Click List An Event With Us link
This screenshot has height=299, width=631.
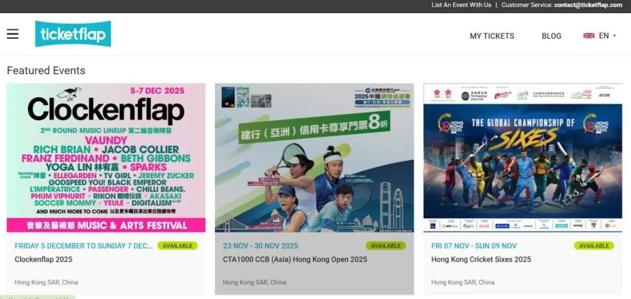click(461, 5)
